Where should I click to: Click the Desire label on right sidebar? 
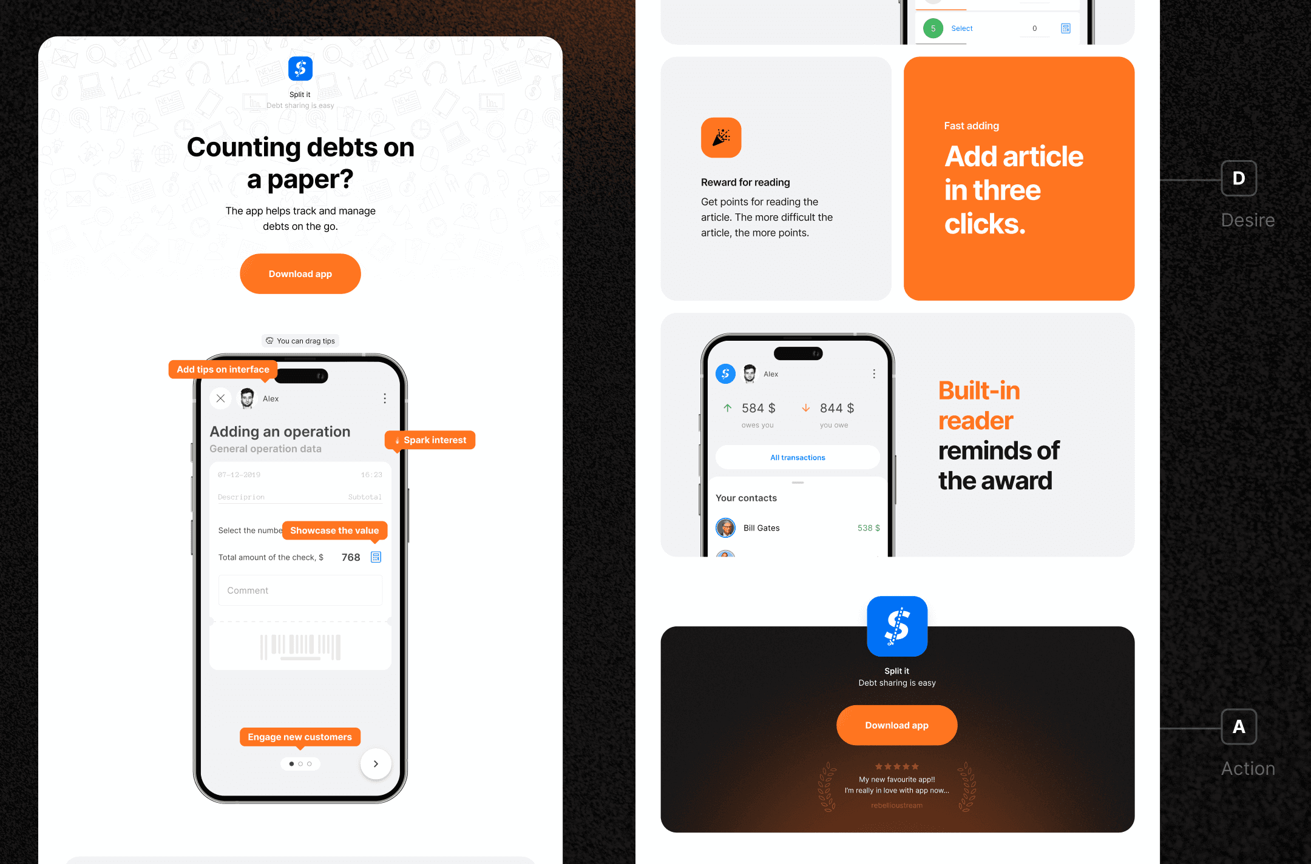pos(1246,220)
